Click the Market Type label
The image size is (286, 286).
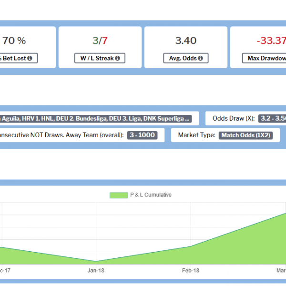click(x=196, y=135)
